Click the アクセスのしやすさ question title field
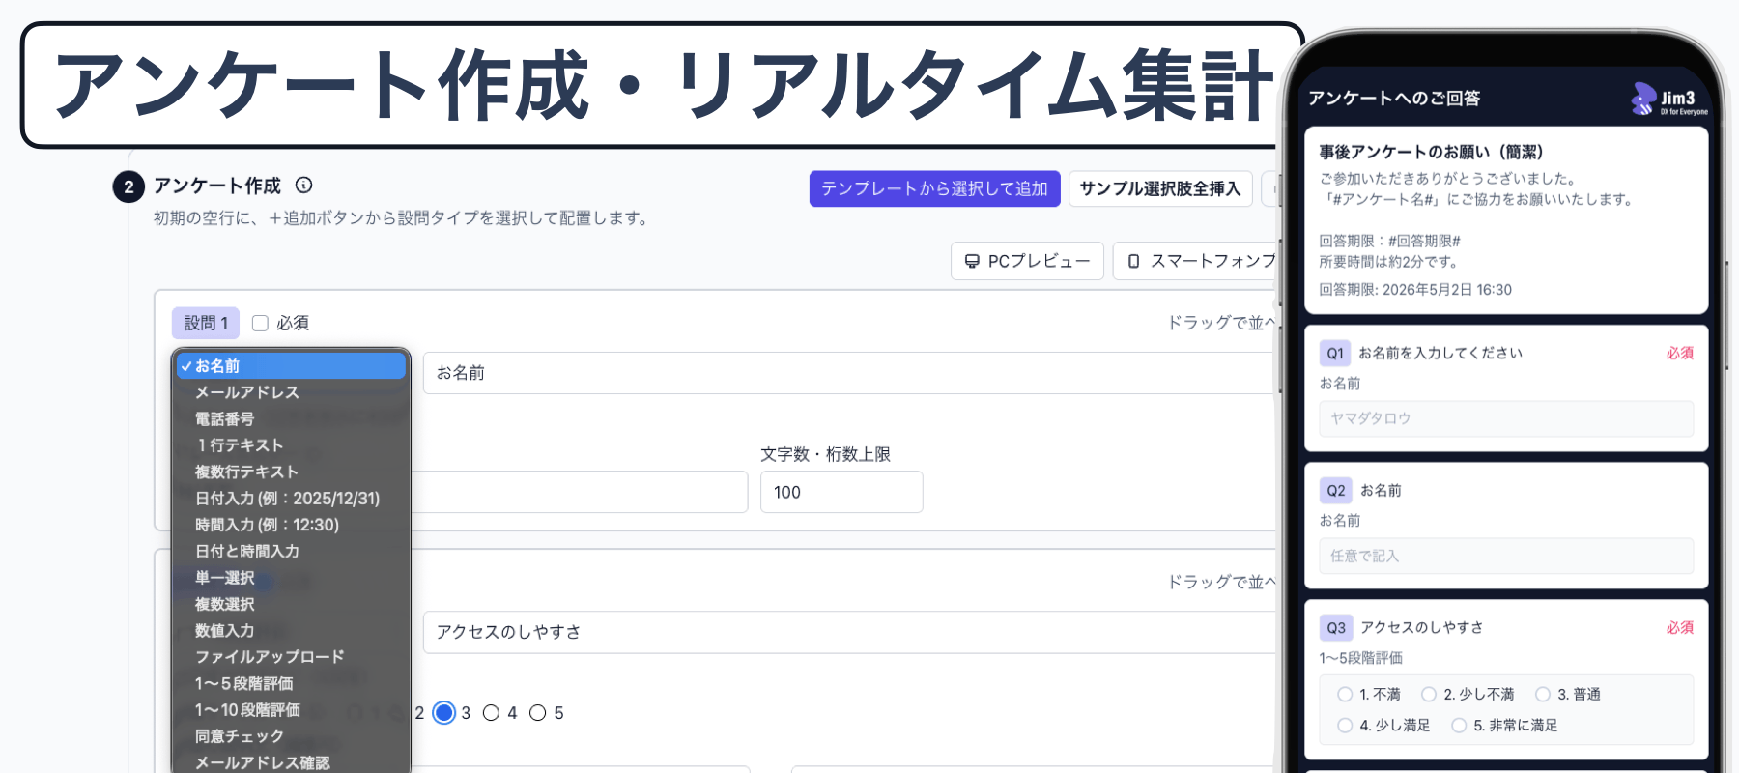Viewport: 1739px width, 773px height. tap(850, 632)
